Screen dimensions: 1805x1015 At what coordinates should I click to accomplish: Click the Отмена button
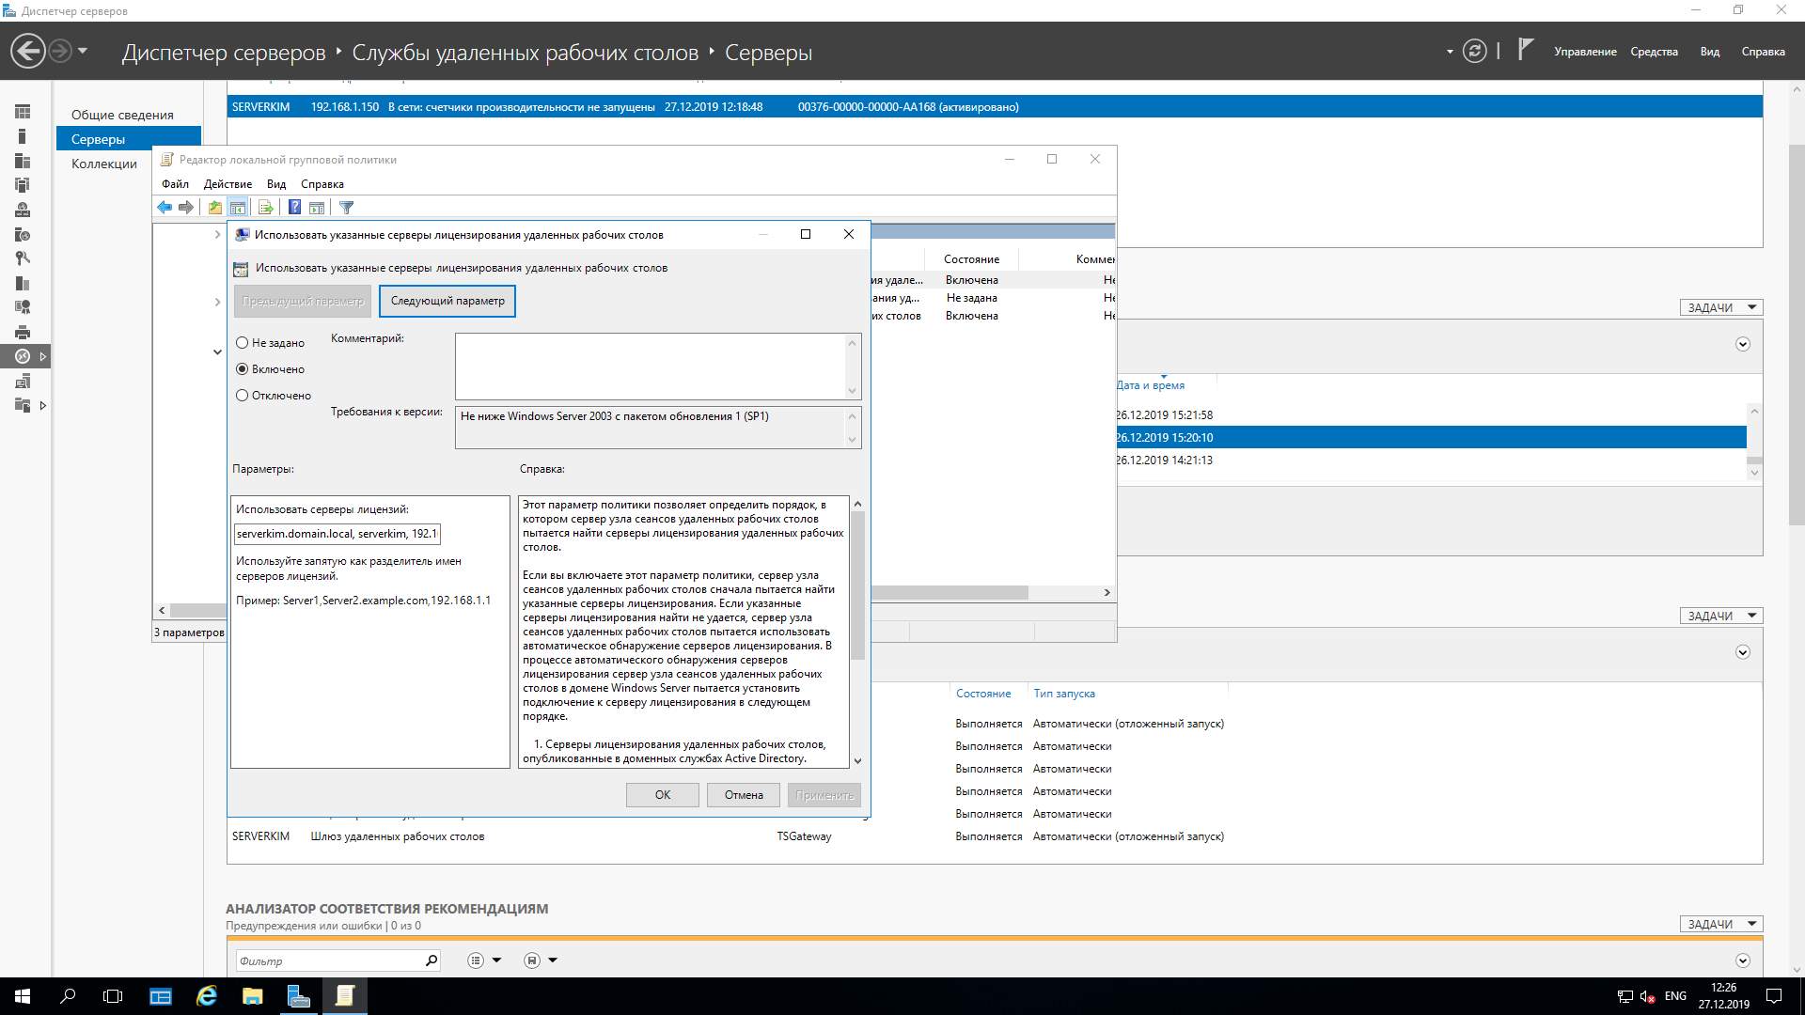[x=744, y=795]
